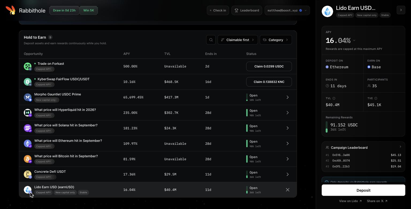
Task: Click the Base chain icon under Earn On
Action: click(x=369, y=67)
